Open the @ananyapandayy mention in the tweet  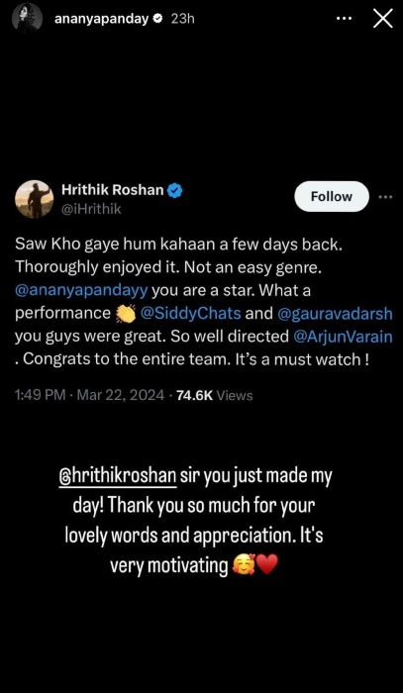[x=81, y=292]
